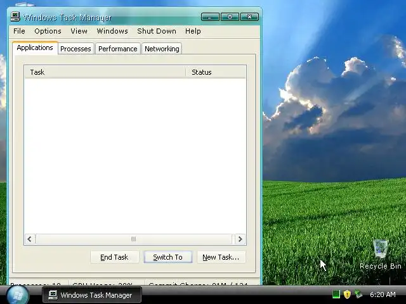Screen dimensions: 406x304
Task: Open the Windows menu
Action: tap(112, 31)
